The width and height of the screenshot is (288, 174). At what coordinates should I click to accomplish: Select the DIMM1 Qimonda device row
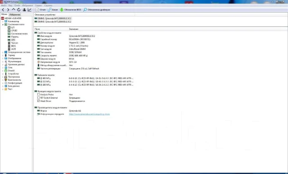53,18
